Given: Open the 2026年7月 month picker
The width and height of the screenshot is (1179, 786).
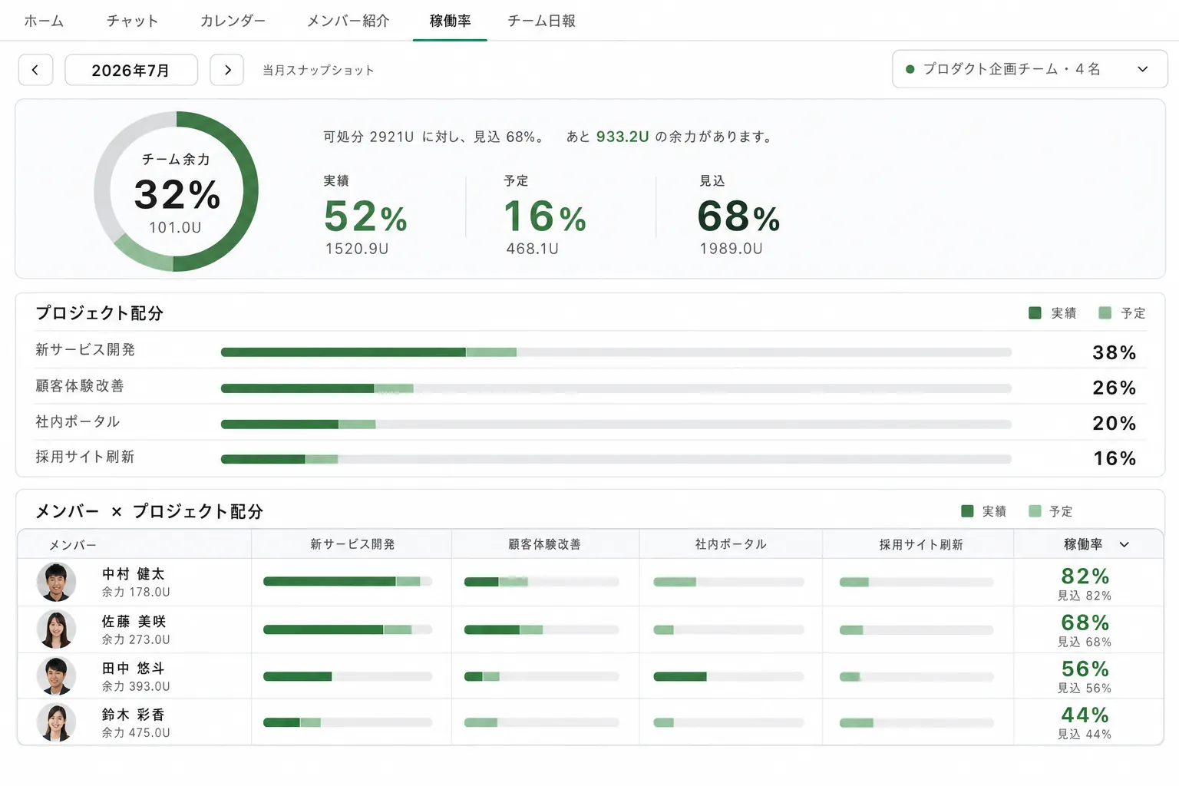Looking at the screenshot, I should coord(131,70).
